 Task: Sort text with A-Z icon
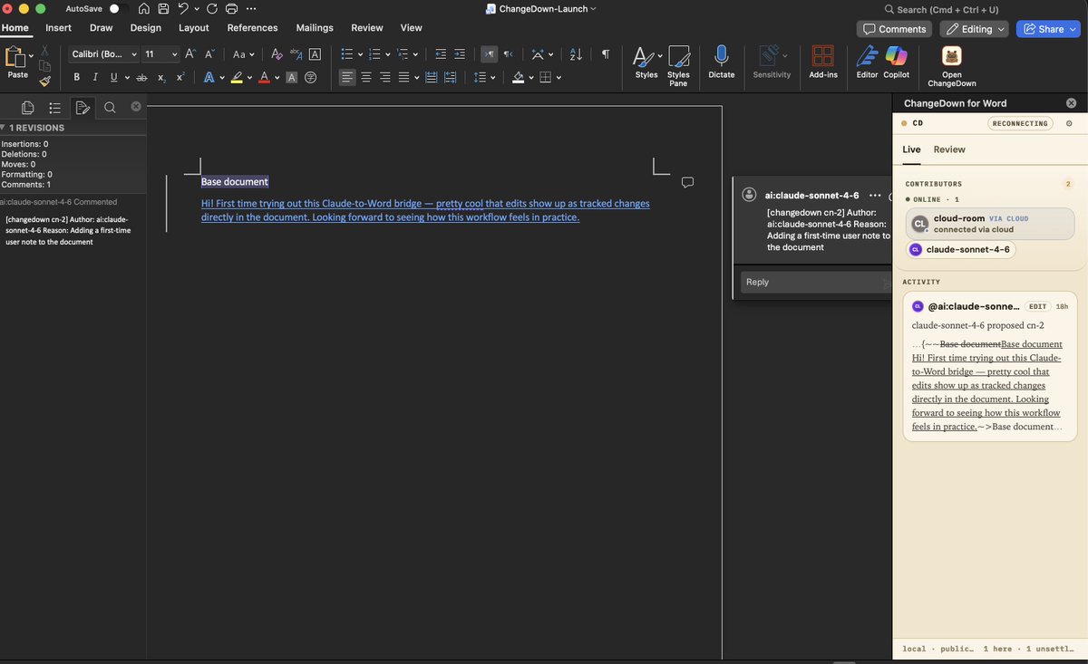[574, 54]
